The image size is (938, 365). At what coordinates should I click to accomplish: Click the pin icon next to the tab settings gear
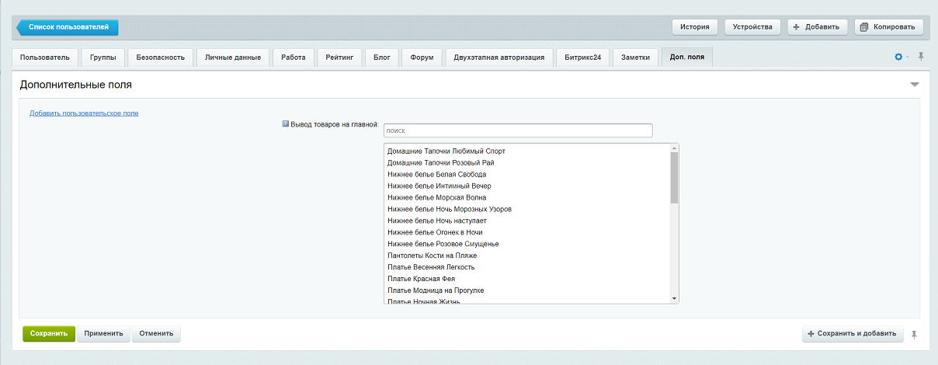(x=921, y=57)
